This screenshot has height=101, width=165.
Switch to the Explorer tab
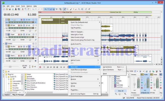tap(7, 95)
